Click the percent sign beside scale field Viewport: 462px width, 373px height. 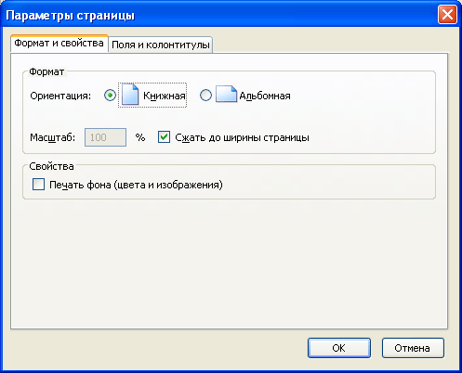pyautogui.click(x=140, y=137)
